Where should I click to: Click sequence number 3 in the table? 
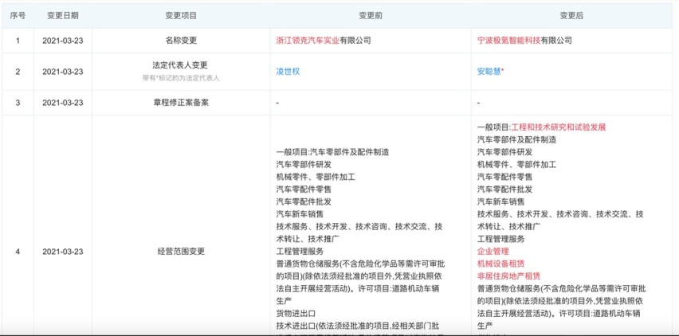point(18,103)
